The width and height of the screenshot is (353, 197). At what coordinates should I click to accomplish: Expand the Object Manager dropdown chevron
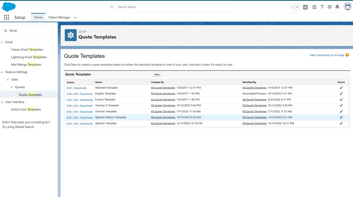point(75,18)
